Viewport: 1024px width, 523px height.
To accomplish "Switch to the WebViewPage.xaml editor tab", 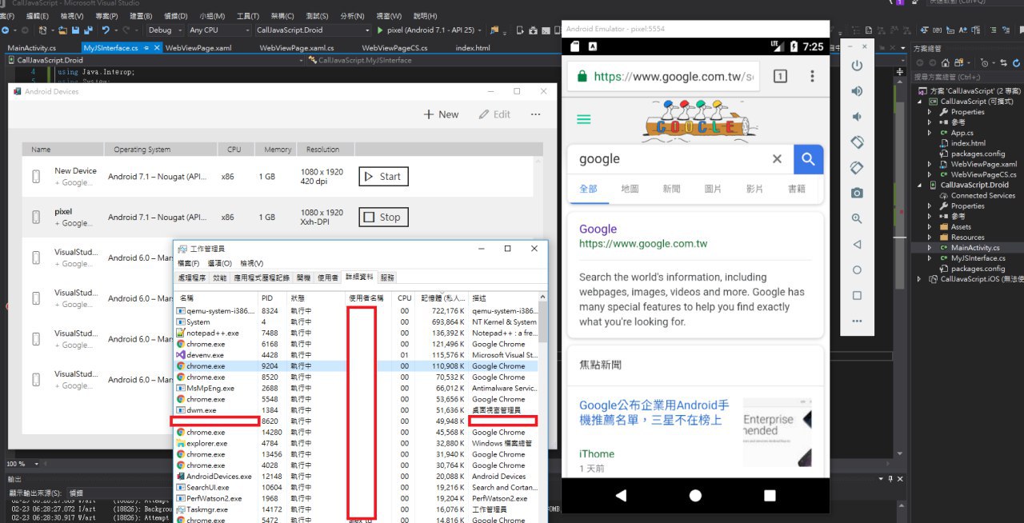I will (198, 48).
